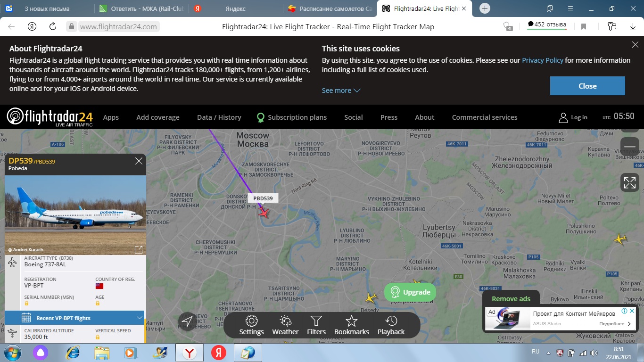This screenshot has height=362, width=644.
Task: Open the Filters funnel tool
Action: click(316, 325)
